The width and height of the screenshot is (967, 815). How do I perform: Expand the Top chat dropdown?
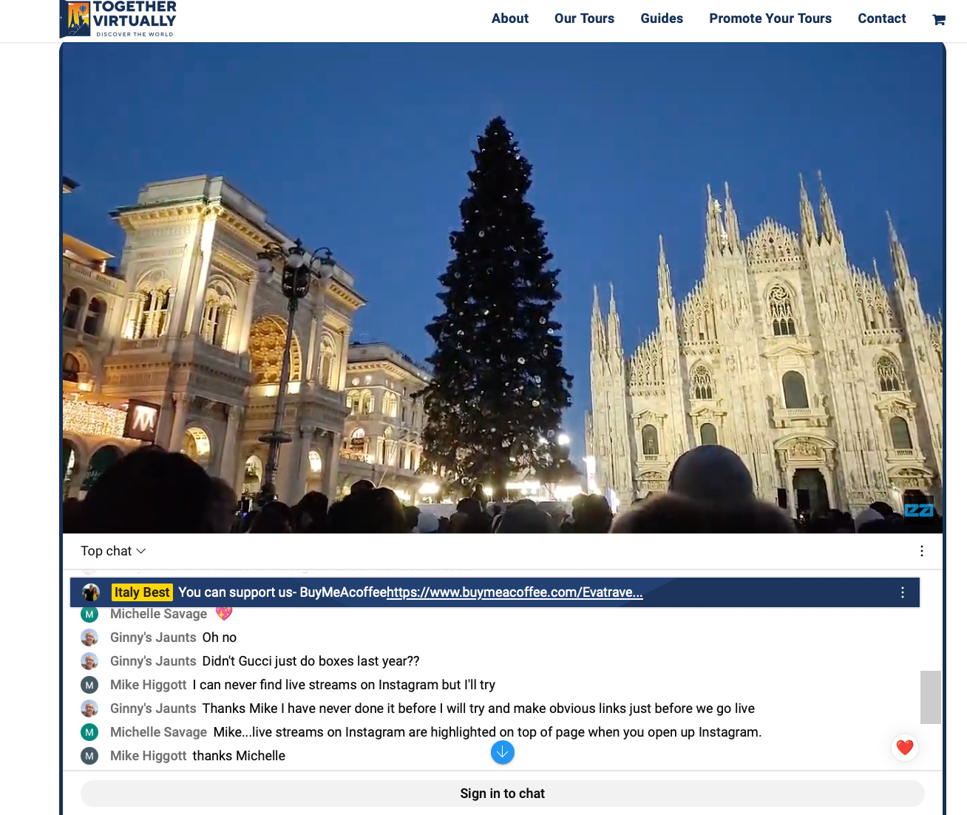click(113, 551)
